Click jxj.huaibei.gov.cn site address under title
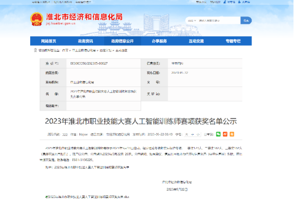The width and height of the screenshot is (294, 206). coord(60,23)
